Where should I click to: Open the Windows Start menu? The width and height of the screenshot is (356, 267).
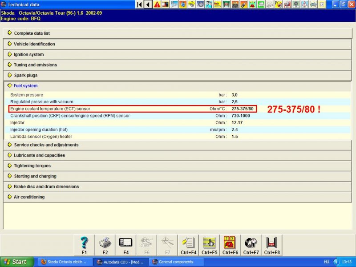(17, 262)
